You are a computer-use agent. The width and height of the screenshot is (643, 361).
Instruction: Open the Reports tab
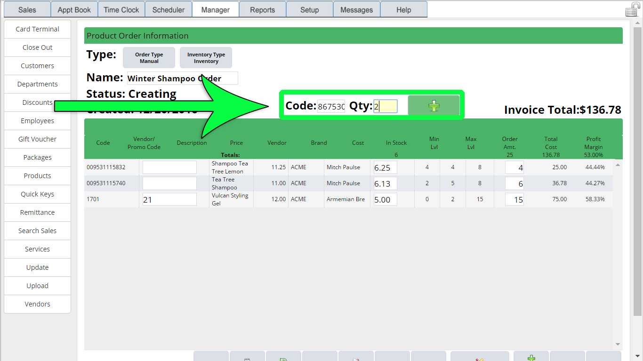point(263,10)
